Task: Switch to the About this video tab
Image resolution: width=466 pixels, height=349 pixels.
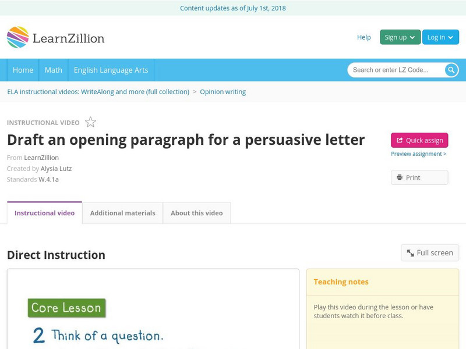Action: (196, 213)
